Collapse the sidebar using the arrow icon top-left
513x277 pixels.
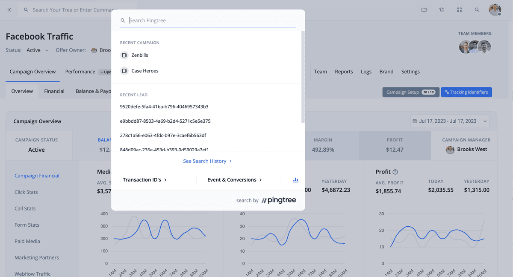(9, 9)
